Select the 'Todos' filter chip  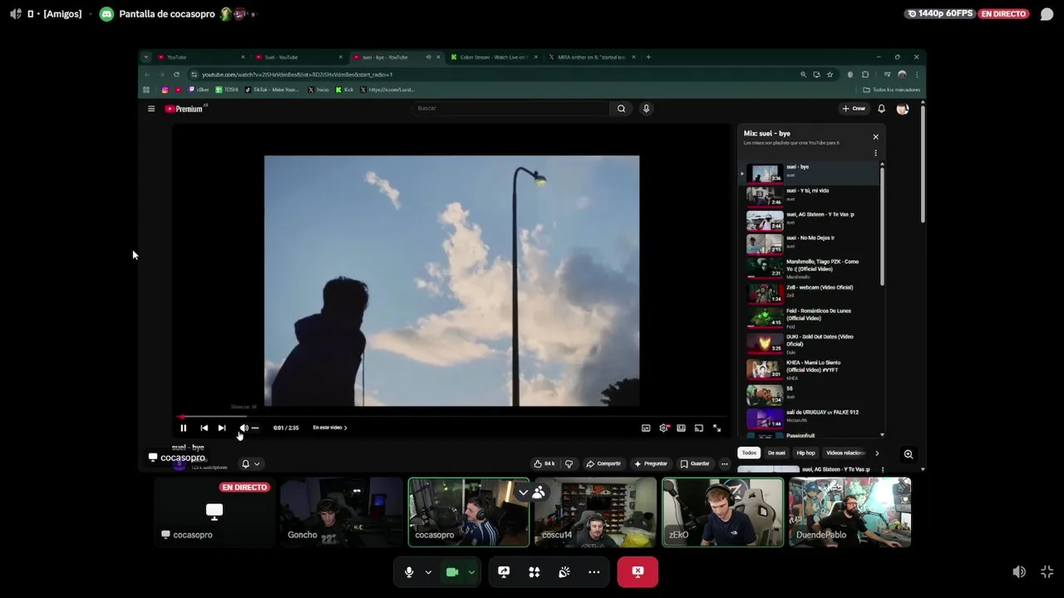point(749,453)
